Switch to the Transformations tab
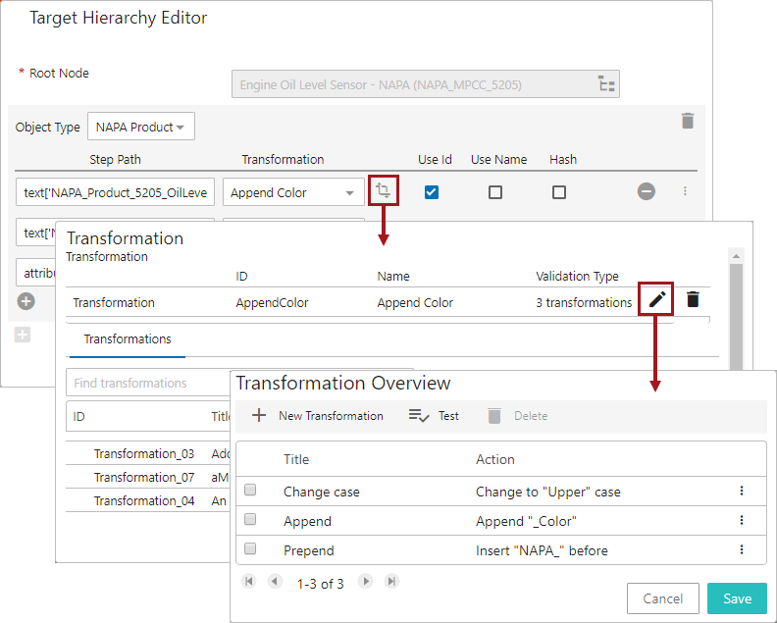The width and height of the screenshot is (777, 623). pyautogui.click(x=128, y=339)
